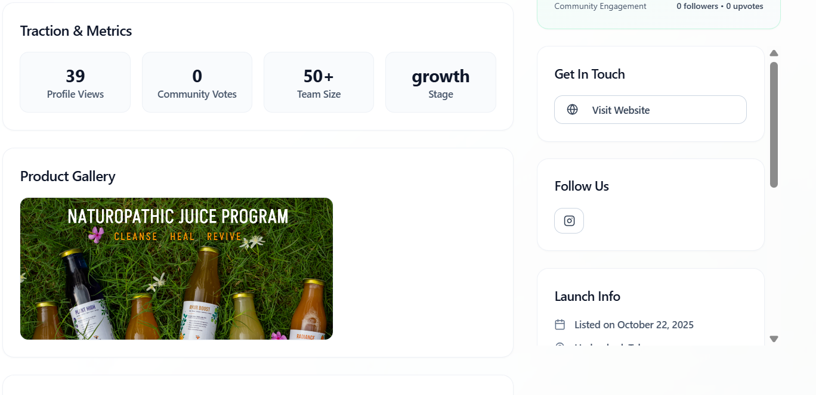Image resolution: width=816 pixels, height=395 pixels.
Task: Click the scroll-up arrow on the sidebar scrollbar
Action: click(774, 53)
